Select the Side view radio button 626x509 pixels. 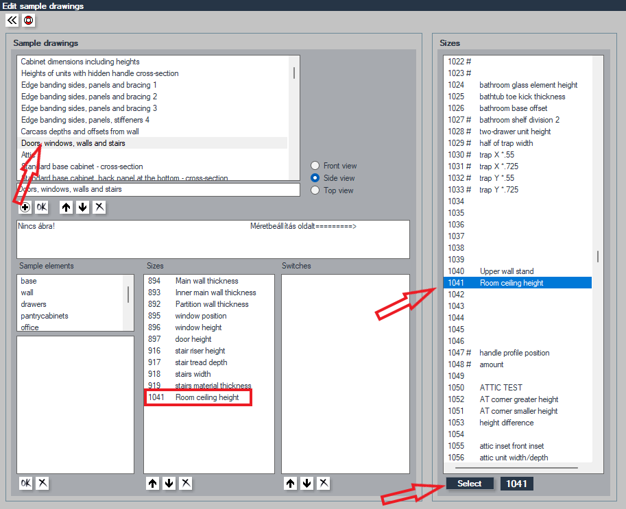pyautogui.click(x=315, y=178)
